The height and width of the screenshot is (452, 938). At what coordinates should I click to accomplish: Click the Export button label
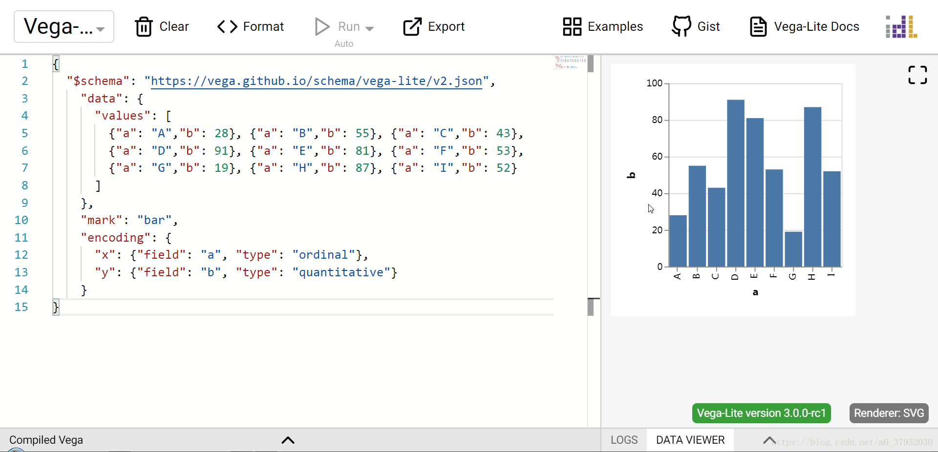click(446, 26)
